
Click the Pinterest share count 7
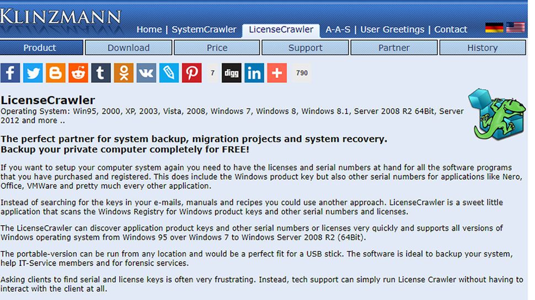(212, 73)
